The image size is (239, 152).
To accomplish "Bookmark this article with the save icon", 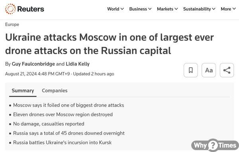I will click(191, 70).
